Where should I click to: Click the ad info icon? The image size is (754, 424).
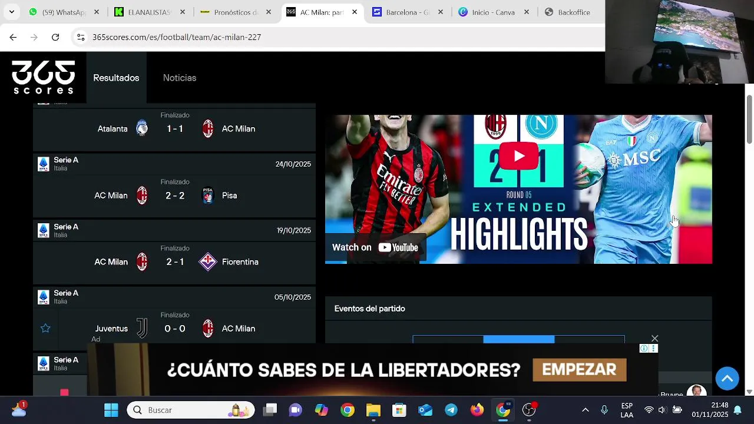(x=644, y=349)
